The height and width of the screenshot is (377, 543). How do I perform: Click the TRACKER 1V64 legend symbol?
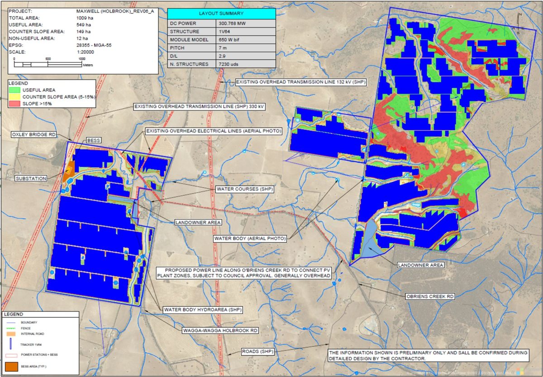click(x=10, y=344)
